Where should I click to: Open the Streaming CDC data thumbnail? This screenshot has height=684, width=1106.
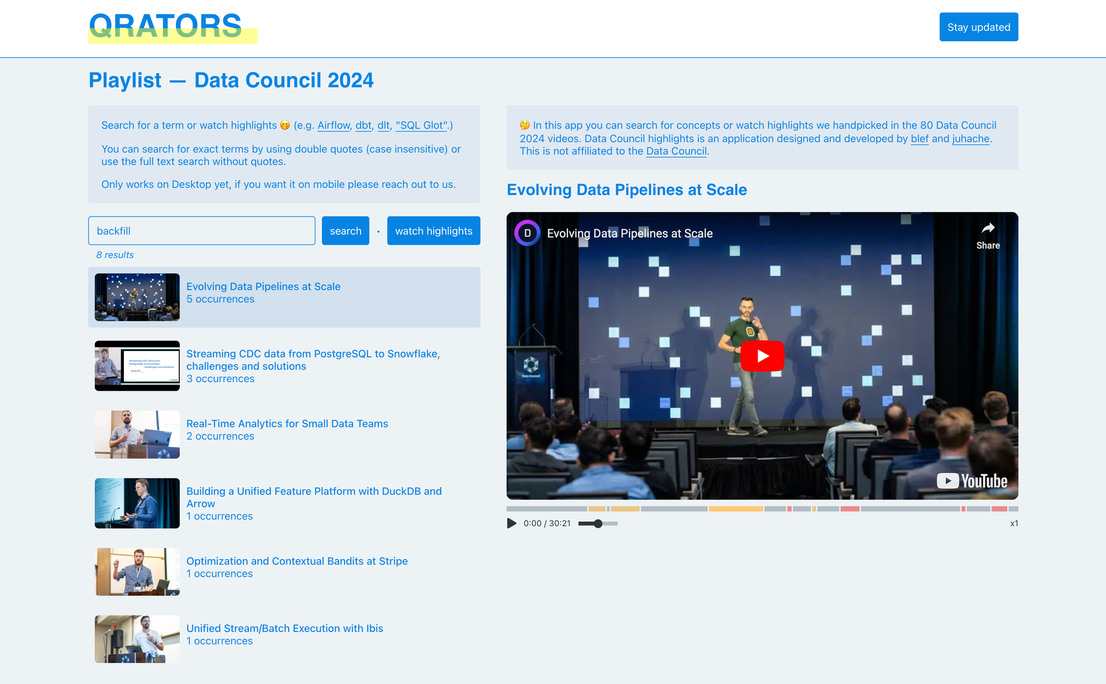click(137, 366)
